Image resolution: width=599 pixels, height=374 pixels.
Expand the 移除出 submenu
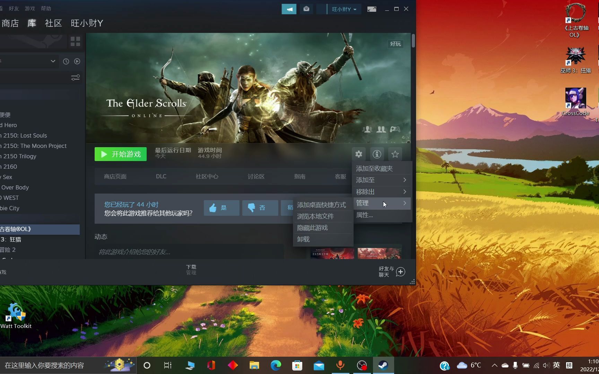pos(382,192)
